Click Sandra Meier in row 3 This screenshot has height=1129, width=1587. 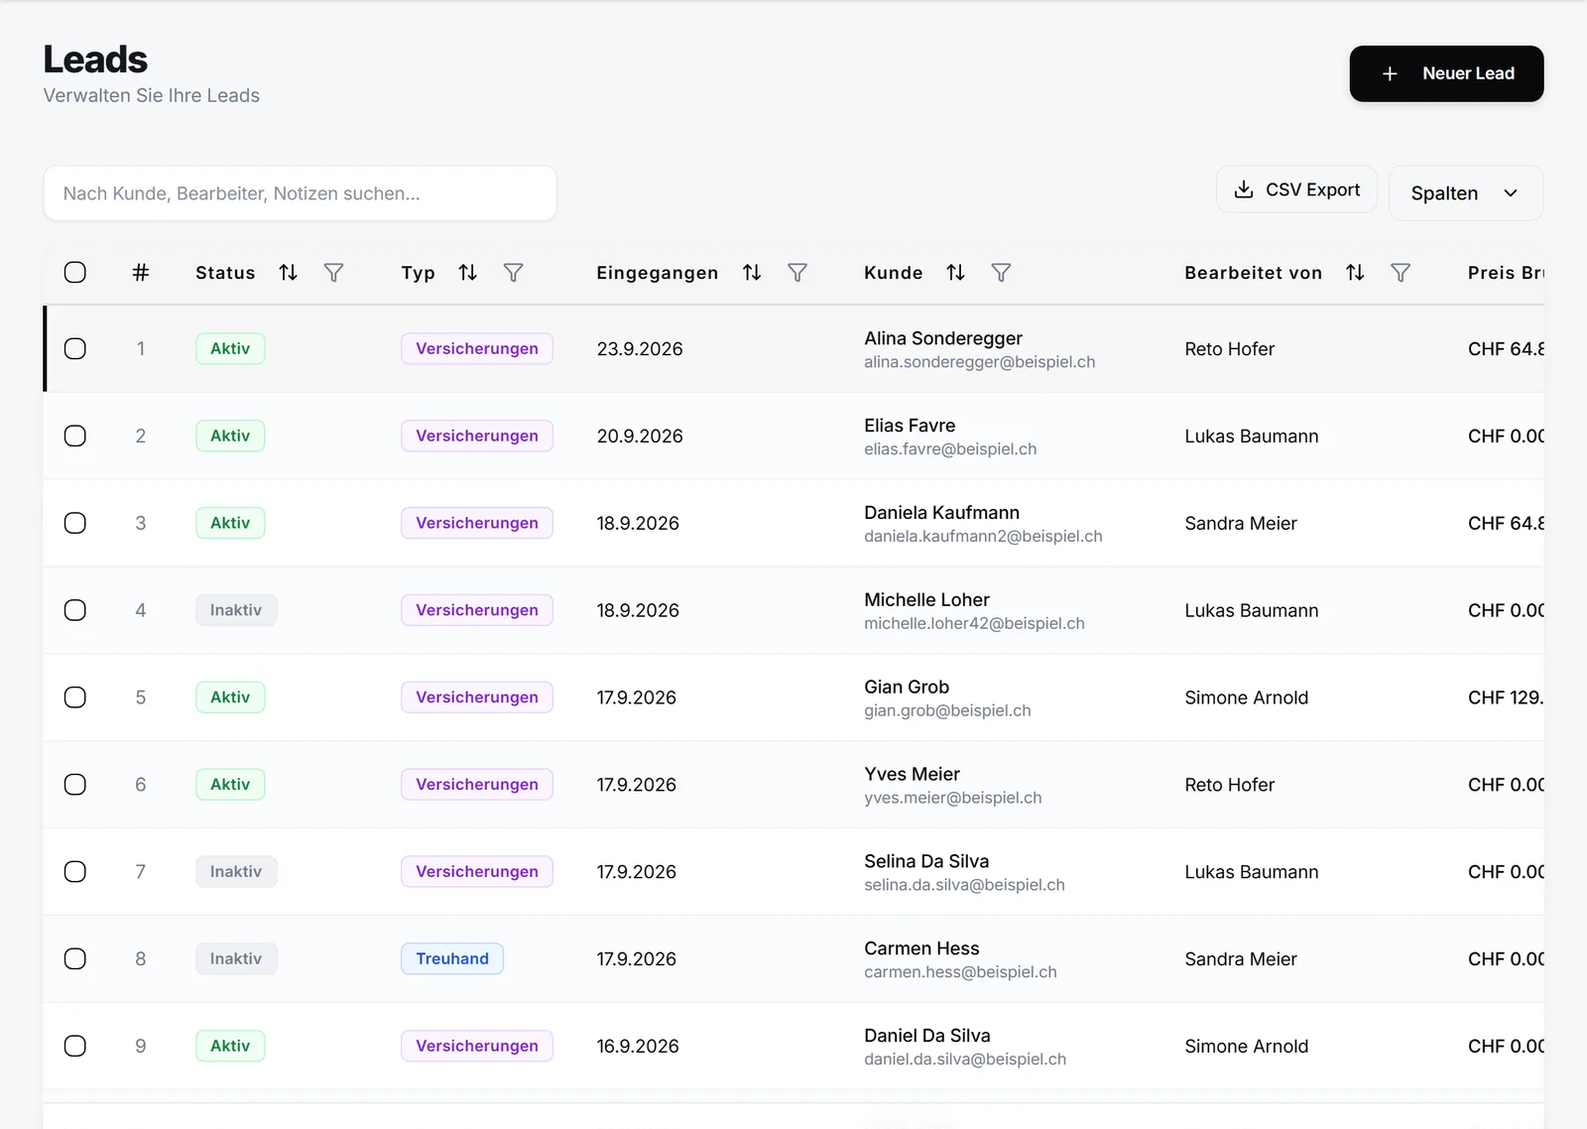tap(1241, 524)
